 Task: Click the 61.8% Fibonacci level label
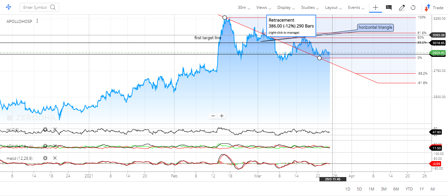(422, 33)
